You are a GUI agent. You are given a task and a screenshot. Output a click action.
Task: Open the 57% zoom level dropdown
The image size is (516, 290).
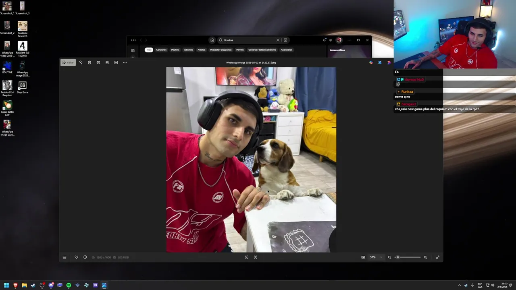[376, 257]
